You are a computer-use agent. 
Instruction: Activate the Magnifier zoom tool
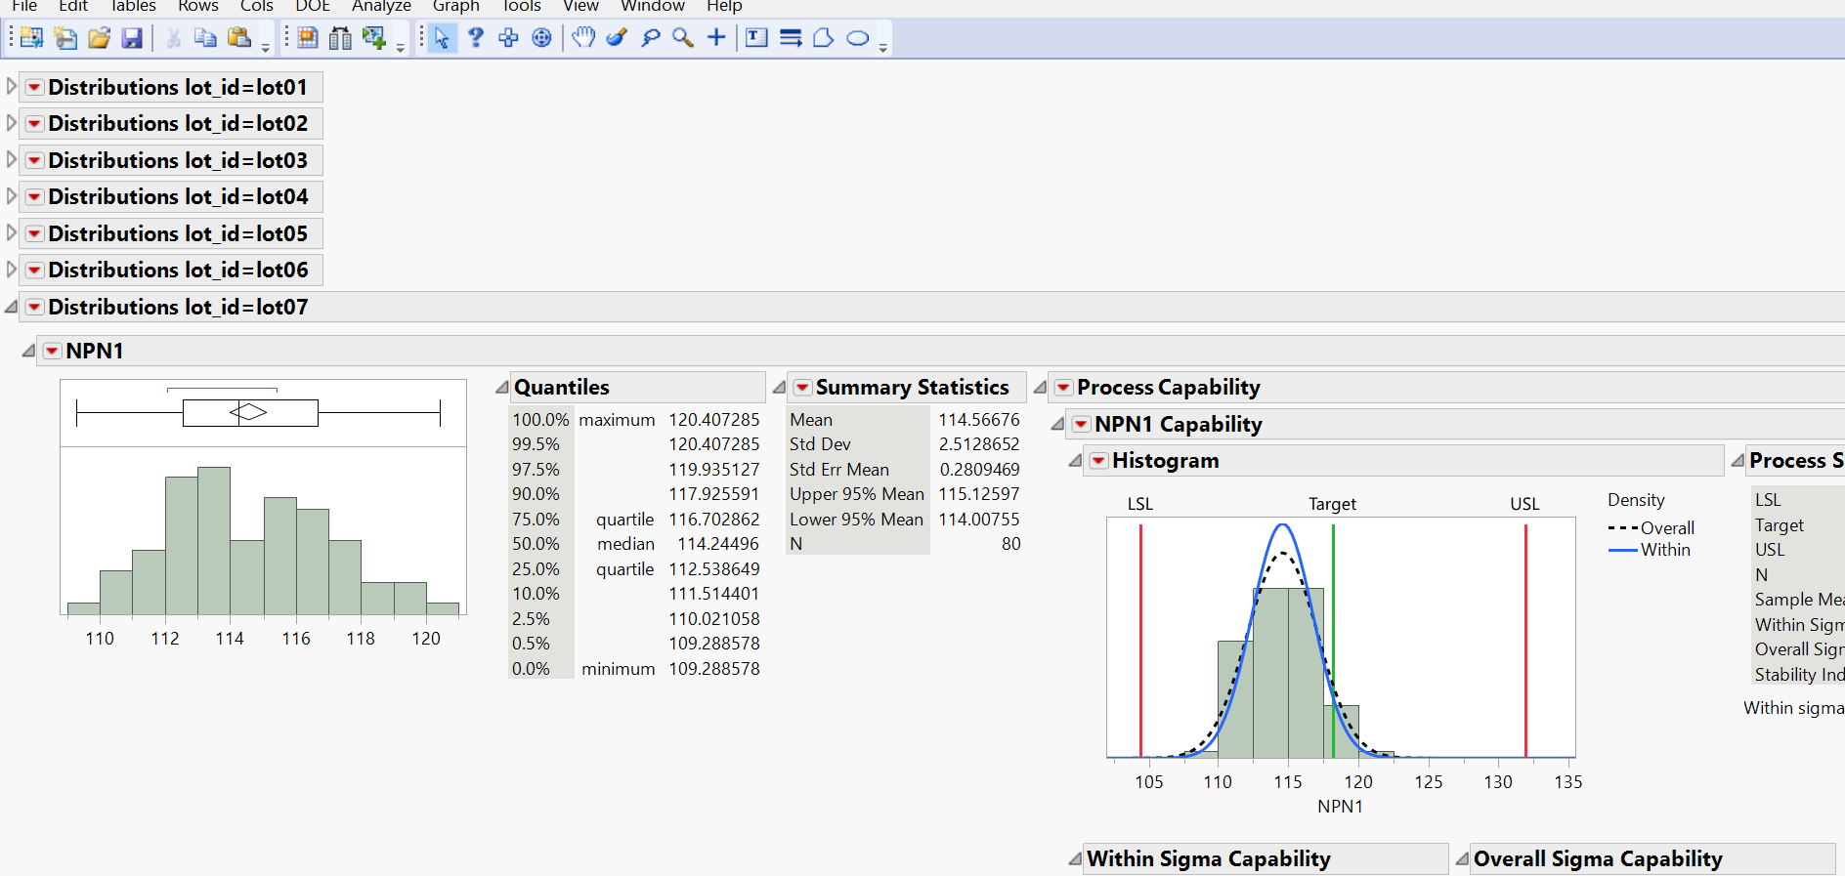(683, 38)
